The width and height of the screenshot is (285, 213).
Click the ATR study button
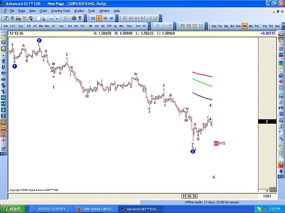coord(109,26)
